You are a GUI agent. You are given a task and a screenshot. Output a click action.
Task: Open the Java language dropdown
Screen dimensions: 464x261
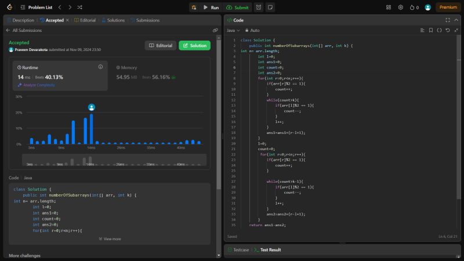click(233, 30)
